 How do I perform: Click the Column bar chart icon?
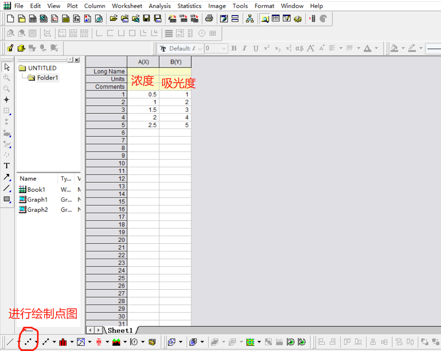coord(63,342)
